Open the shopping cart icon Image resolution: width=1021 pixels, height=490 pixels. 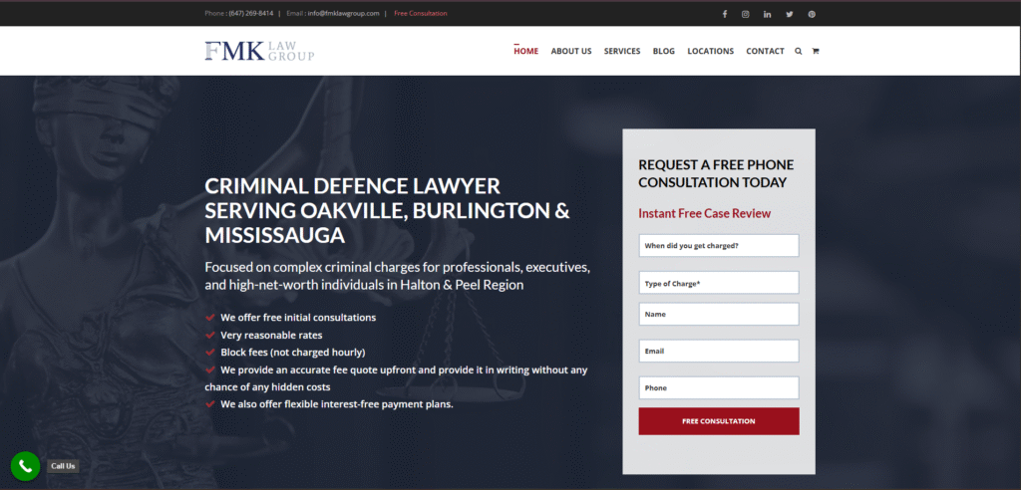[x=816, y=51]
